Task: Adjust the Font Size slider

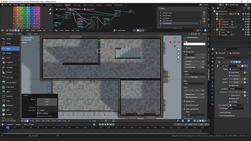Action: (x=195, y=61)
